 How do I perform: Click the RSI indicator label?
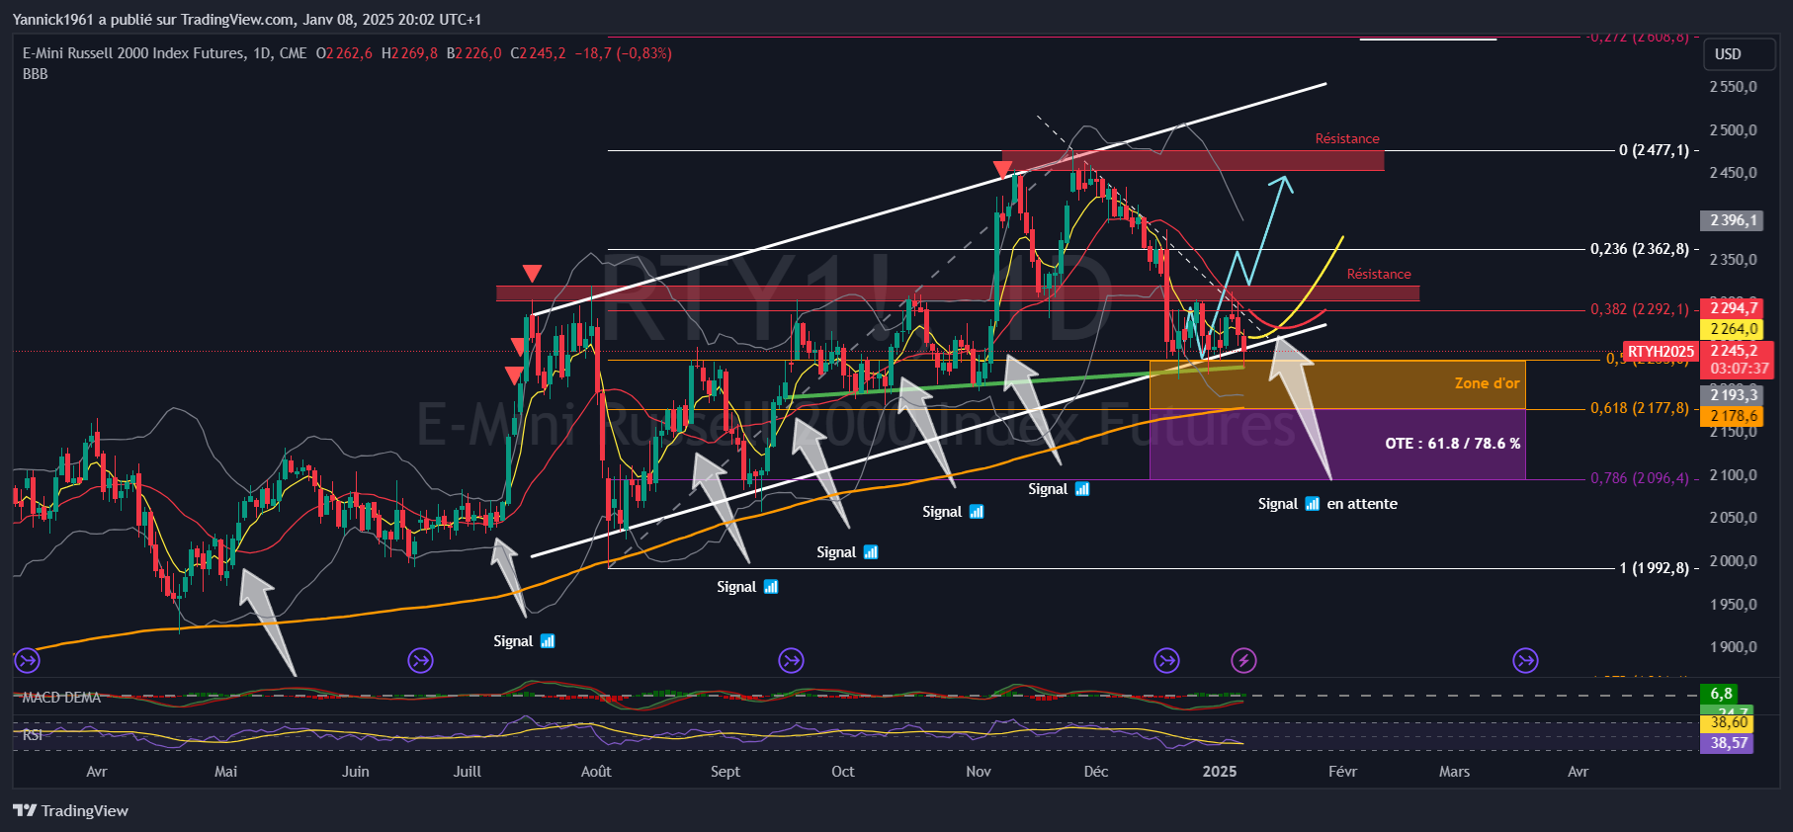point(33,735)
